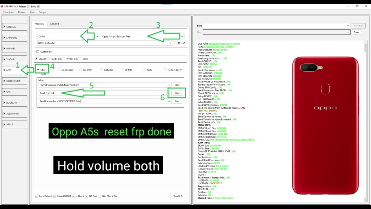Switch to the Mtk Old tab
371x209 pixels.
[54, 24]
